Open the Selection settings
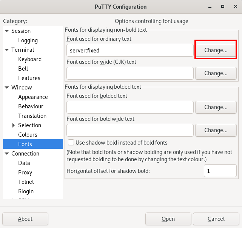The width and height of the screenshot is (242, 228). click(x=29, y=125)
